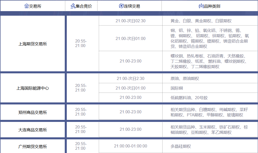
Task: Click 20:55-21:00 in the 上海国际能源中心 row
Action: point(81,88)
